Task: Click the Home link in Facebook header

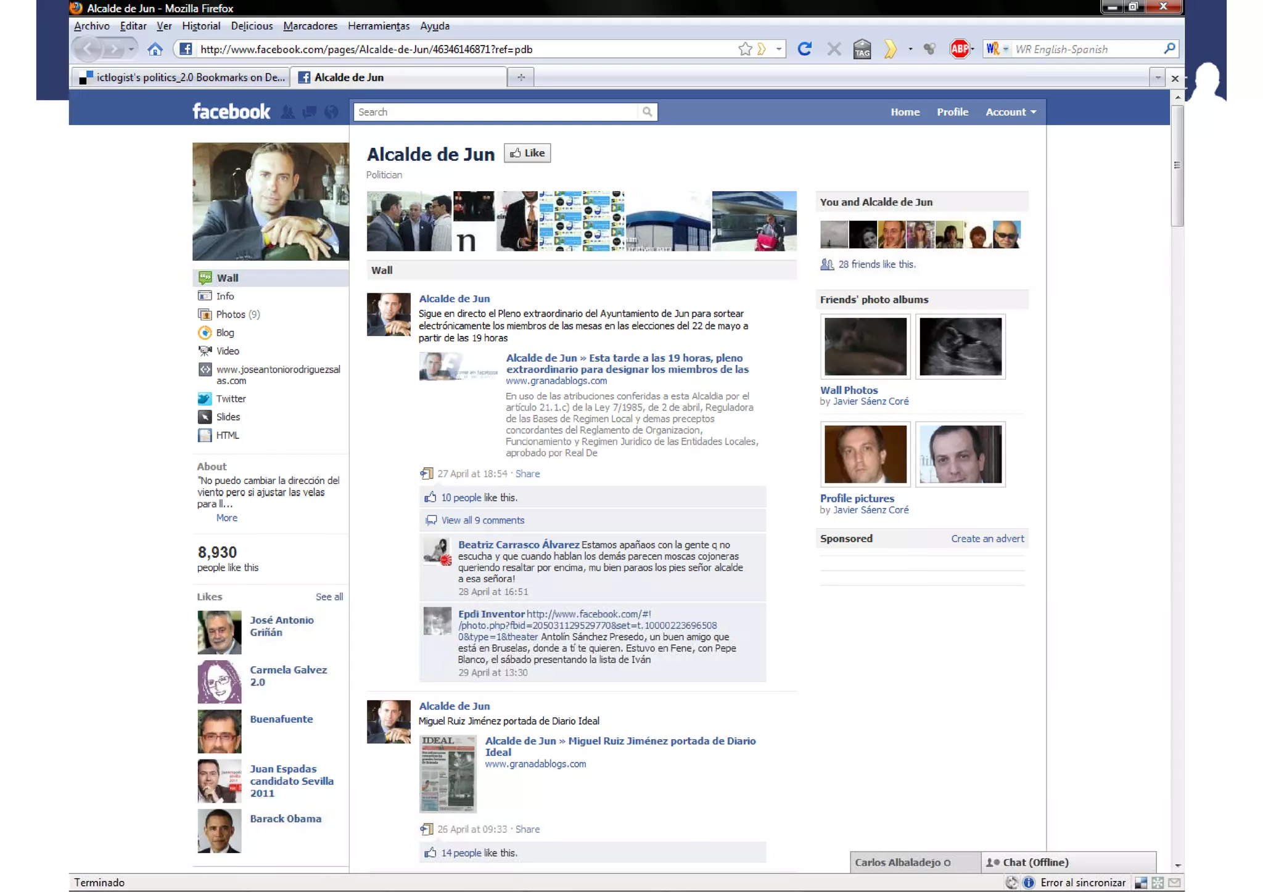Action: 905,112
